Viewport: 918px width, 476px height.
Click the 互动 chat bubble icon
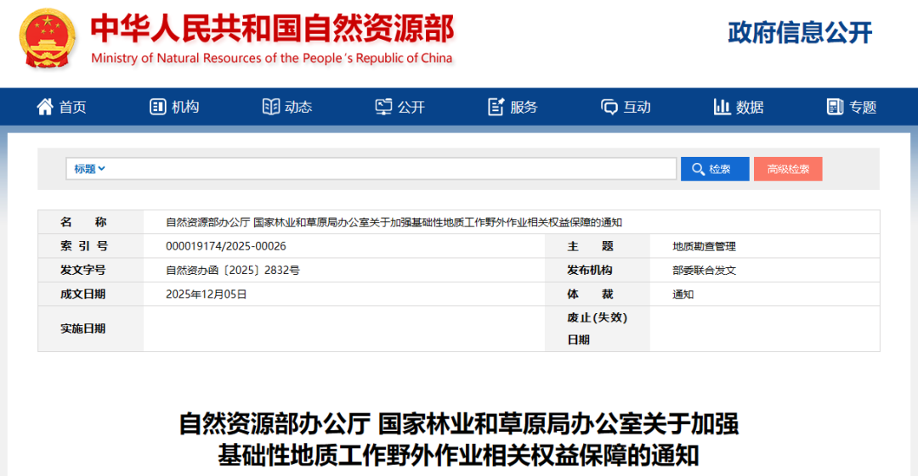(x=609, y=107)
